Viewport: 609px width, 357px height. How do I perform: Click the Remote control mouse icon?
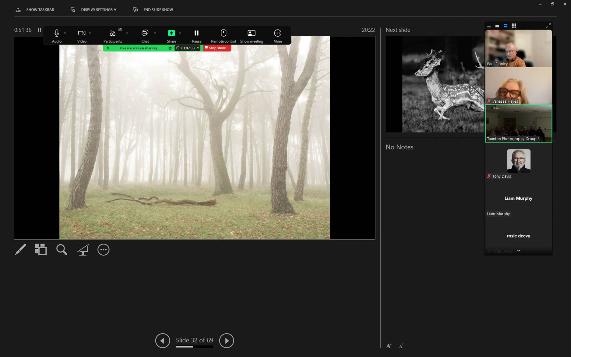[223, 33]
